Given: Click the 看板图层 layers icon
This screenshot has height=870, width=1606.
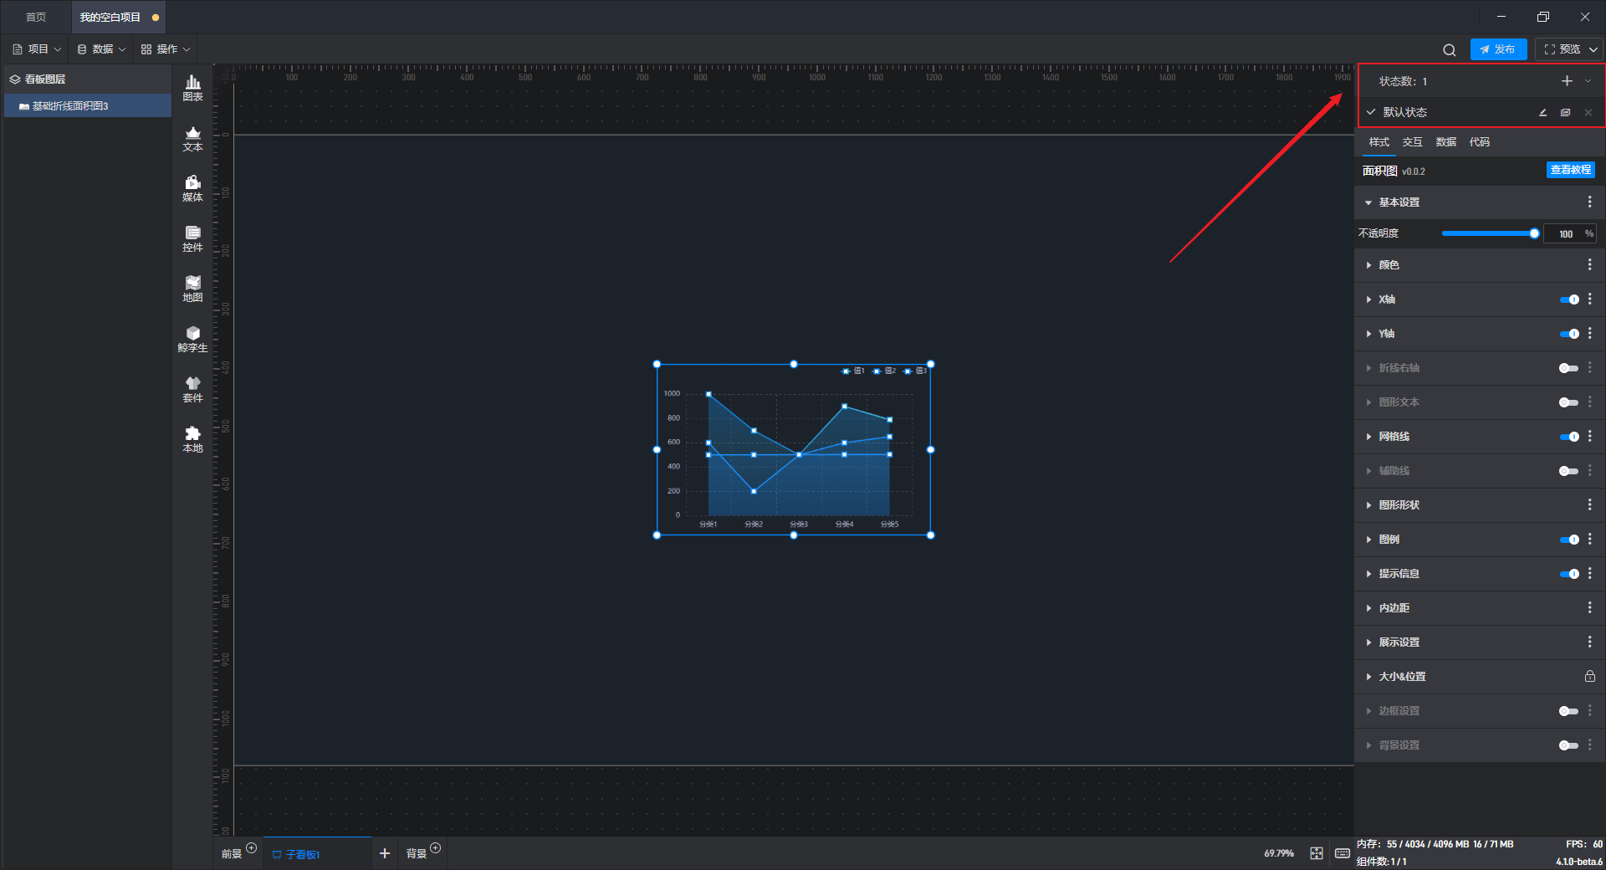Looking at the screenshot, I should click(15, 79).
